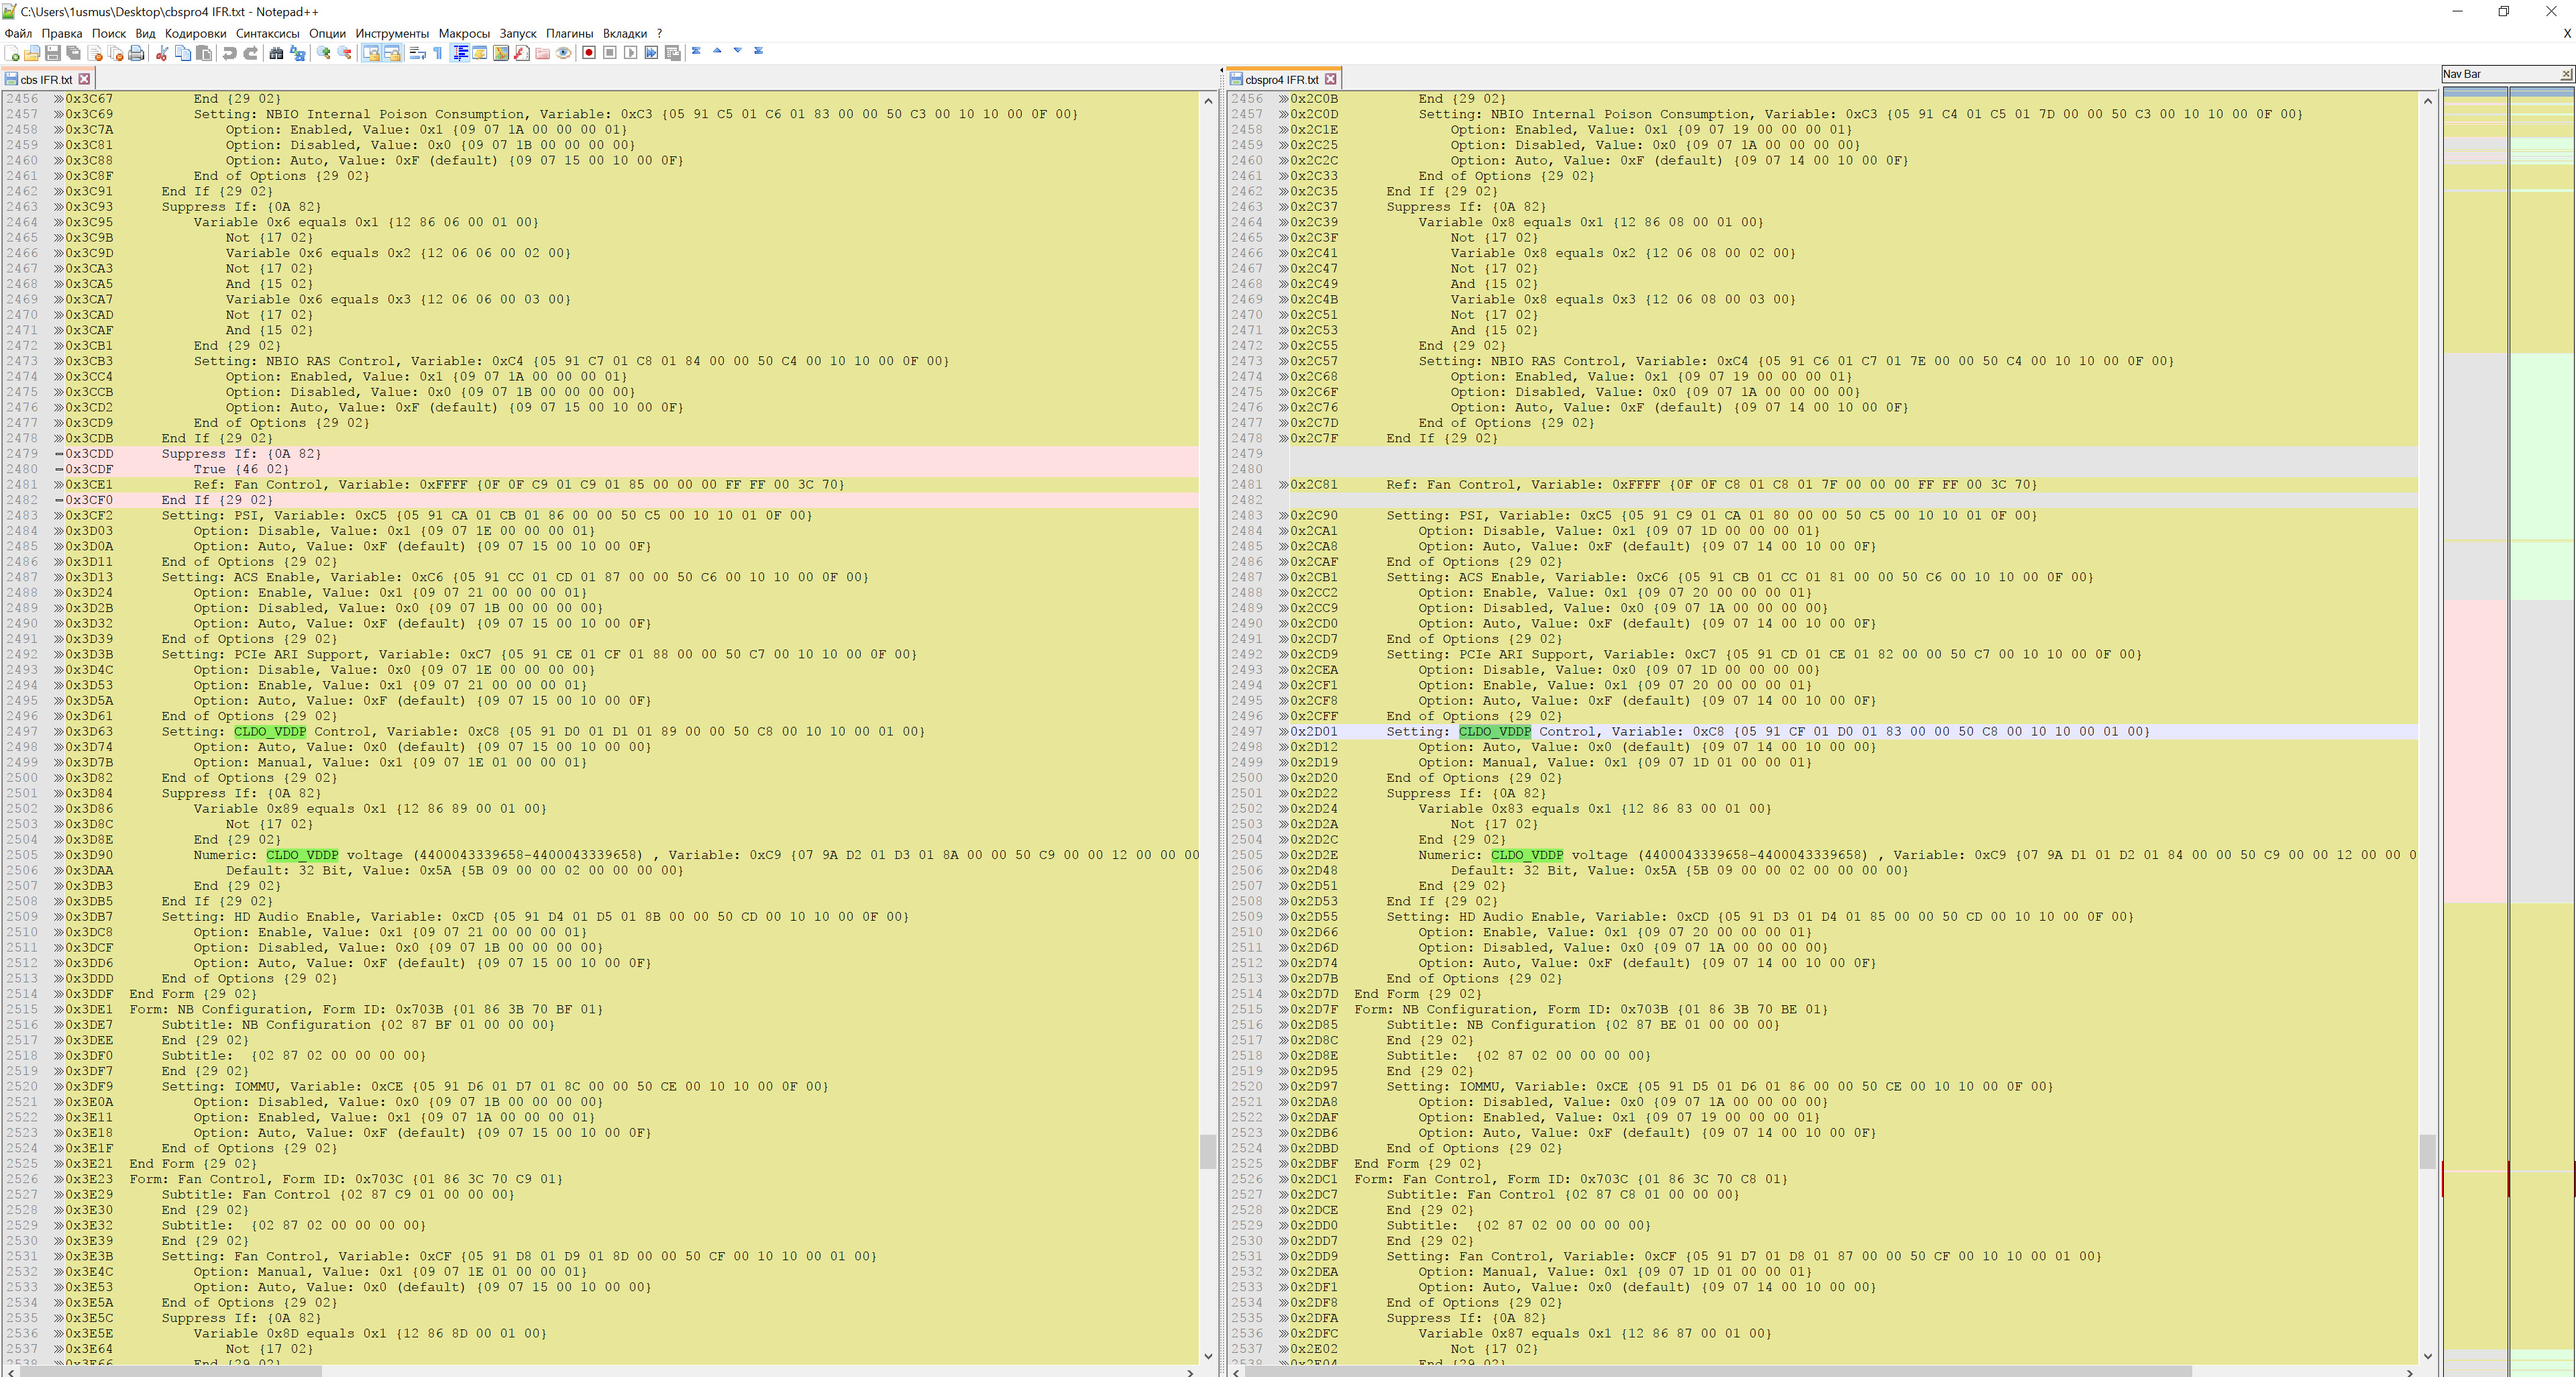Toggle synchronized vertical scrolling
This screenshot has height=1377, width=2576.
click(371, 53)
